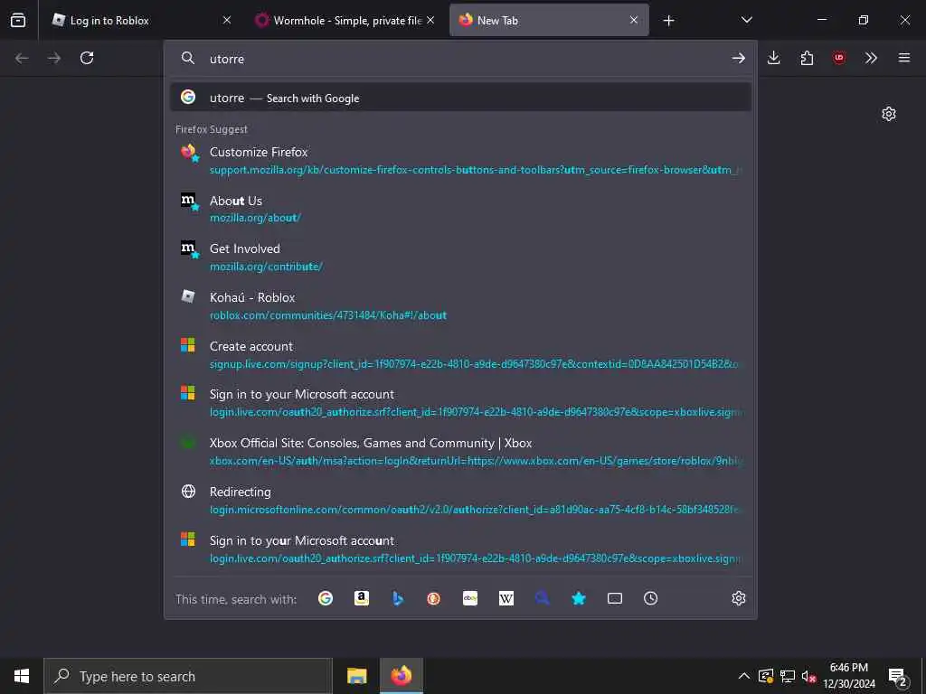
Task: Reload the current page
Action: 87,58
